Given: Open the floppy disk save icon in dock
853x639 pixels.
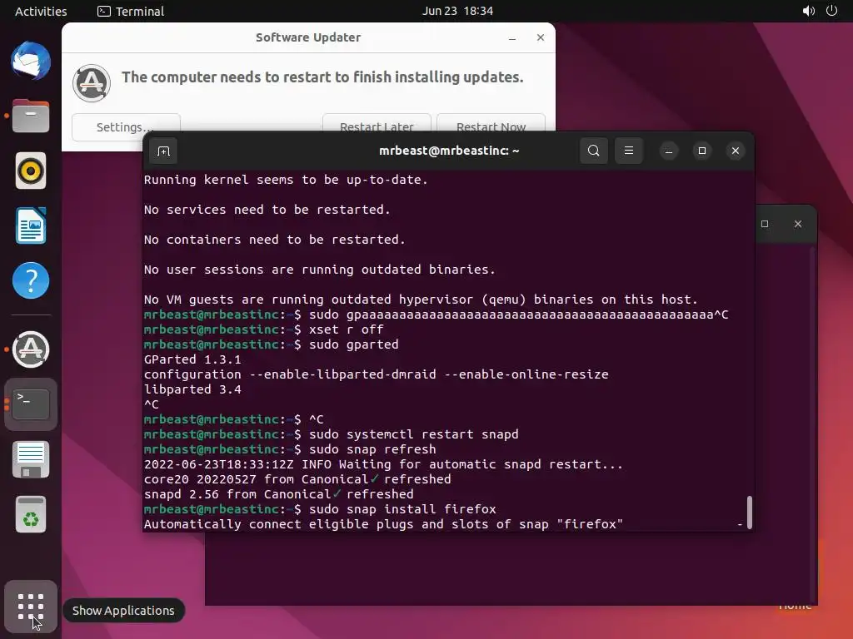Looking at the screenshot, I should 31,459.
